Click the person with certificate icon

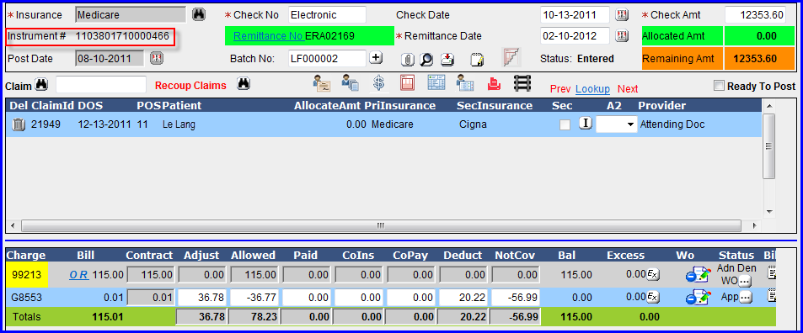[322, 83]
